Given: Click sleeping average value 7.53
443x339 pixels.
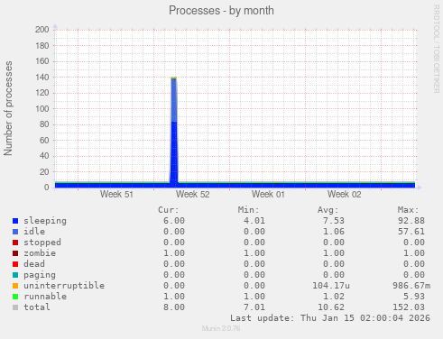Looking at the screenshot, I should (x=334, y=221).
